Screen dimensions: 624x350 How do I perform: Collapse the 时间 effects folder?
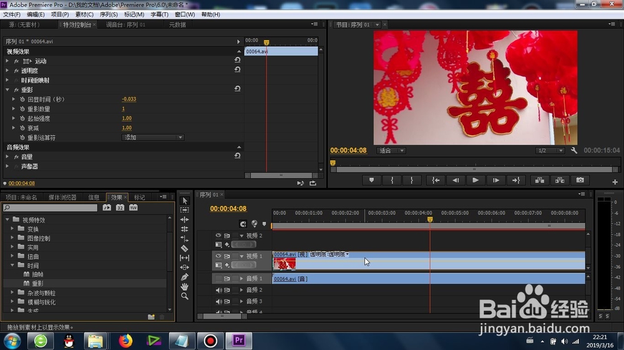coord(12,265)
